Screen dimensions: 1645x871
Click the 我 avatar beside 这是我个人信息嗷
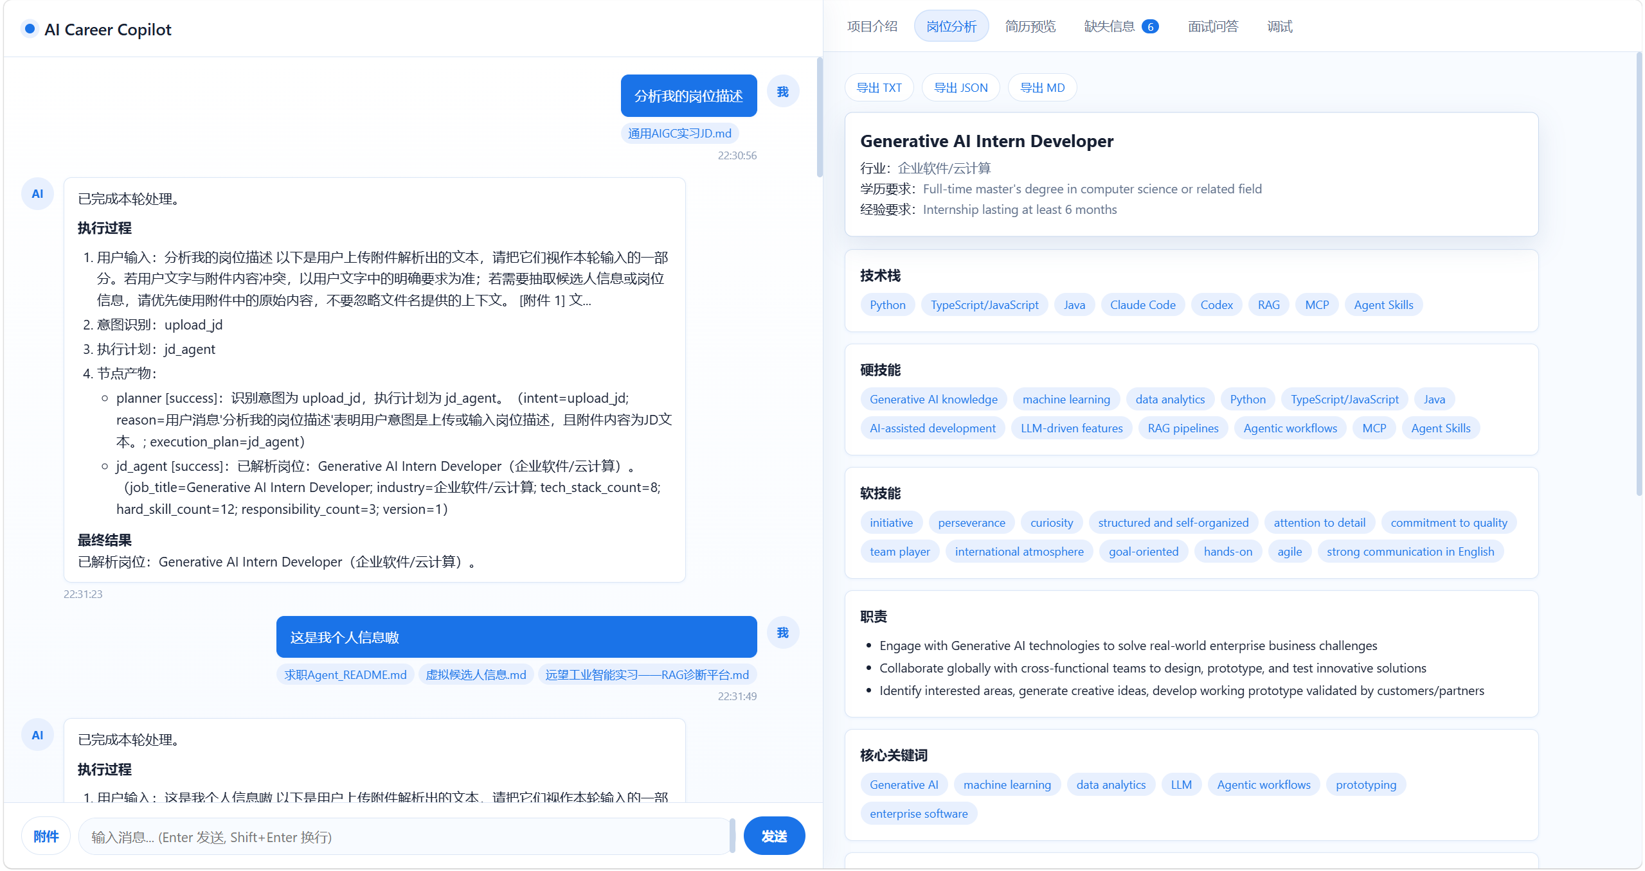click(x=782, y=633)
